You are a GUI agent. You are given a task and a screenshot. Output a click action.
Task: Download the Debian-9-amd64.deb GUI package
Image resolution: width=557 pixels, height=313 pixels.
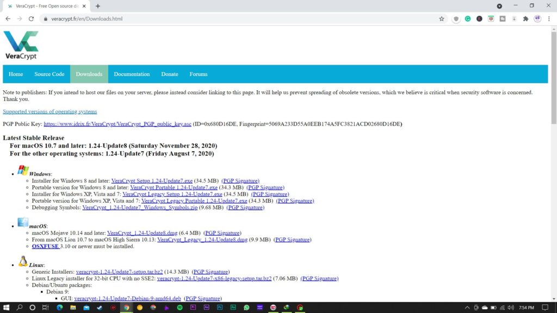(x=127, y=298)
